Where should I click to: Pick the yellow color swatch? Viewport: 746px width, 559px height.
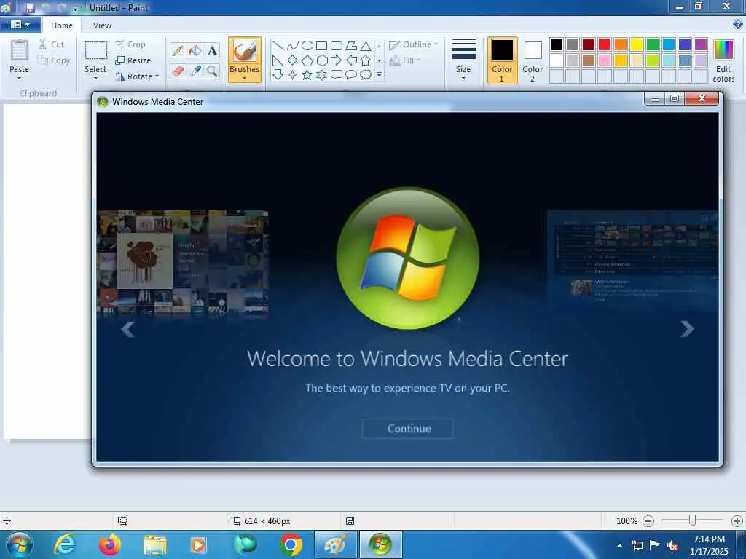pyautogui.click(x=637, y=44)
